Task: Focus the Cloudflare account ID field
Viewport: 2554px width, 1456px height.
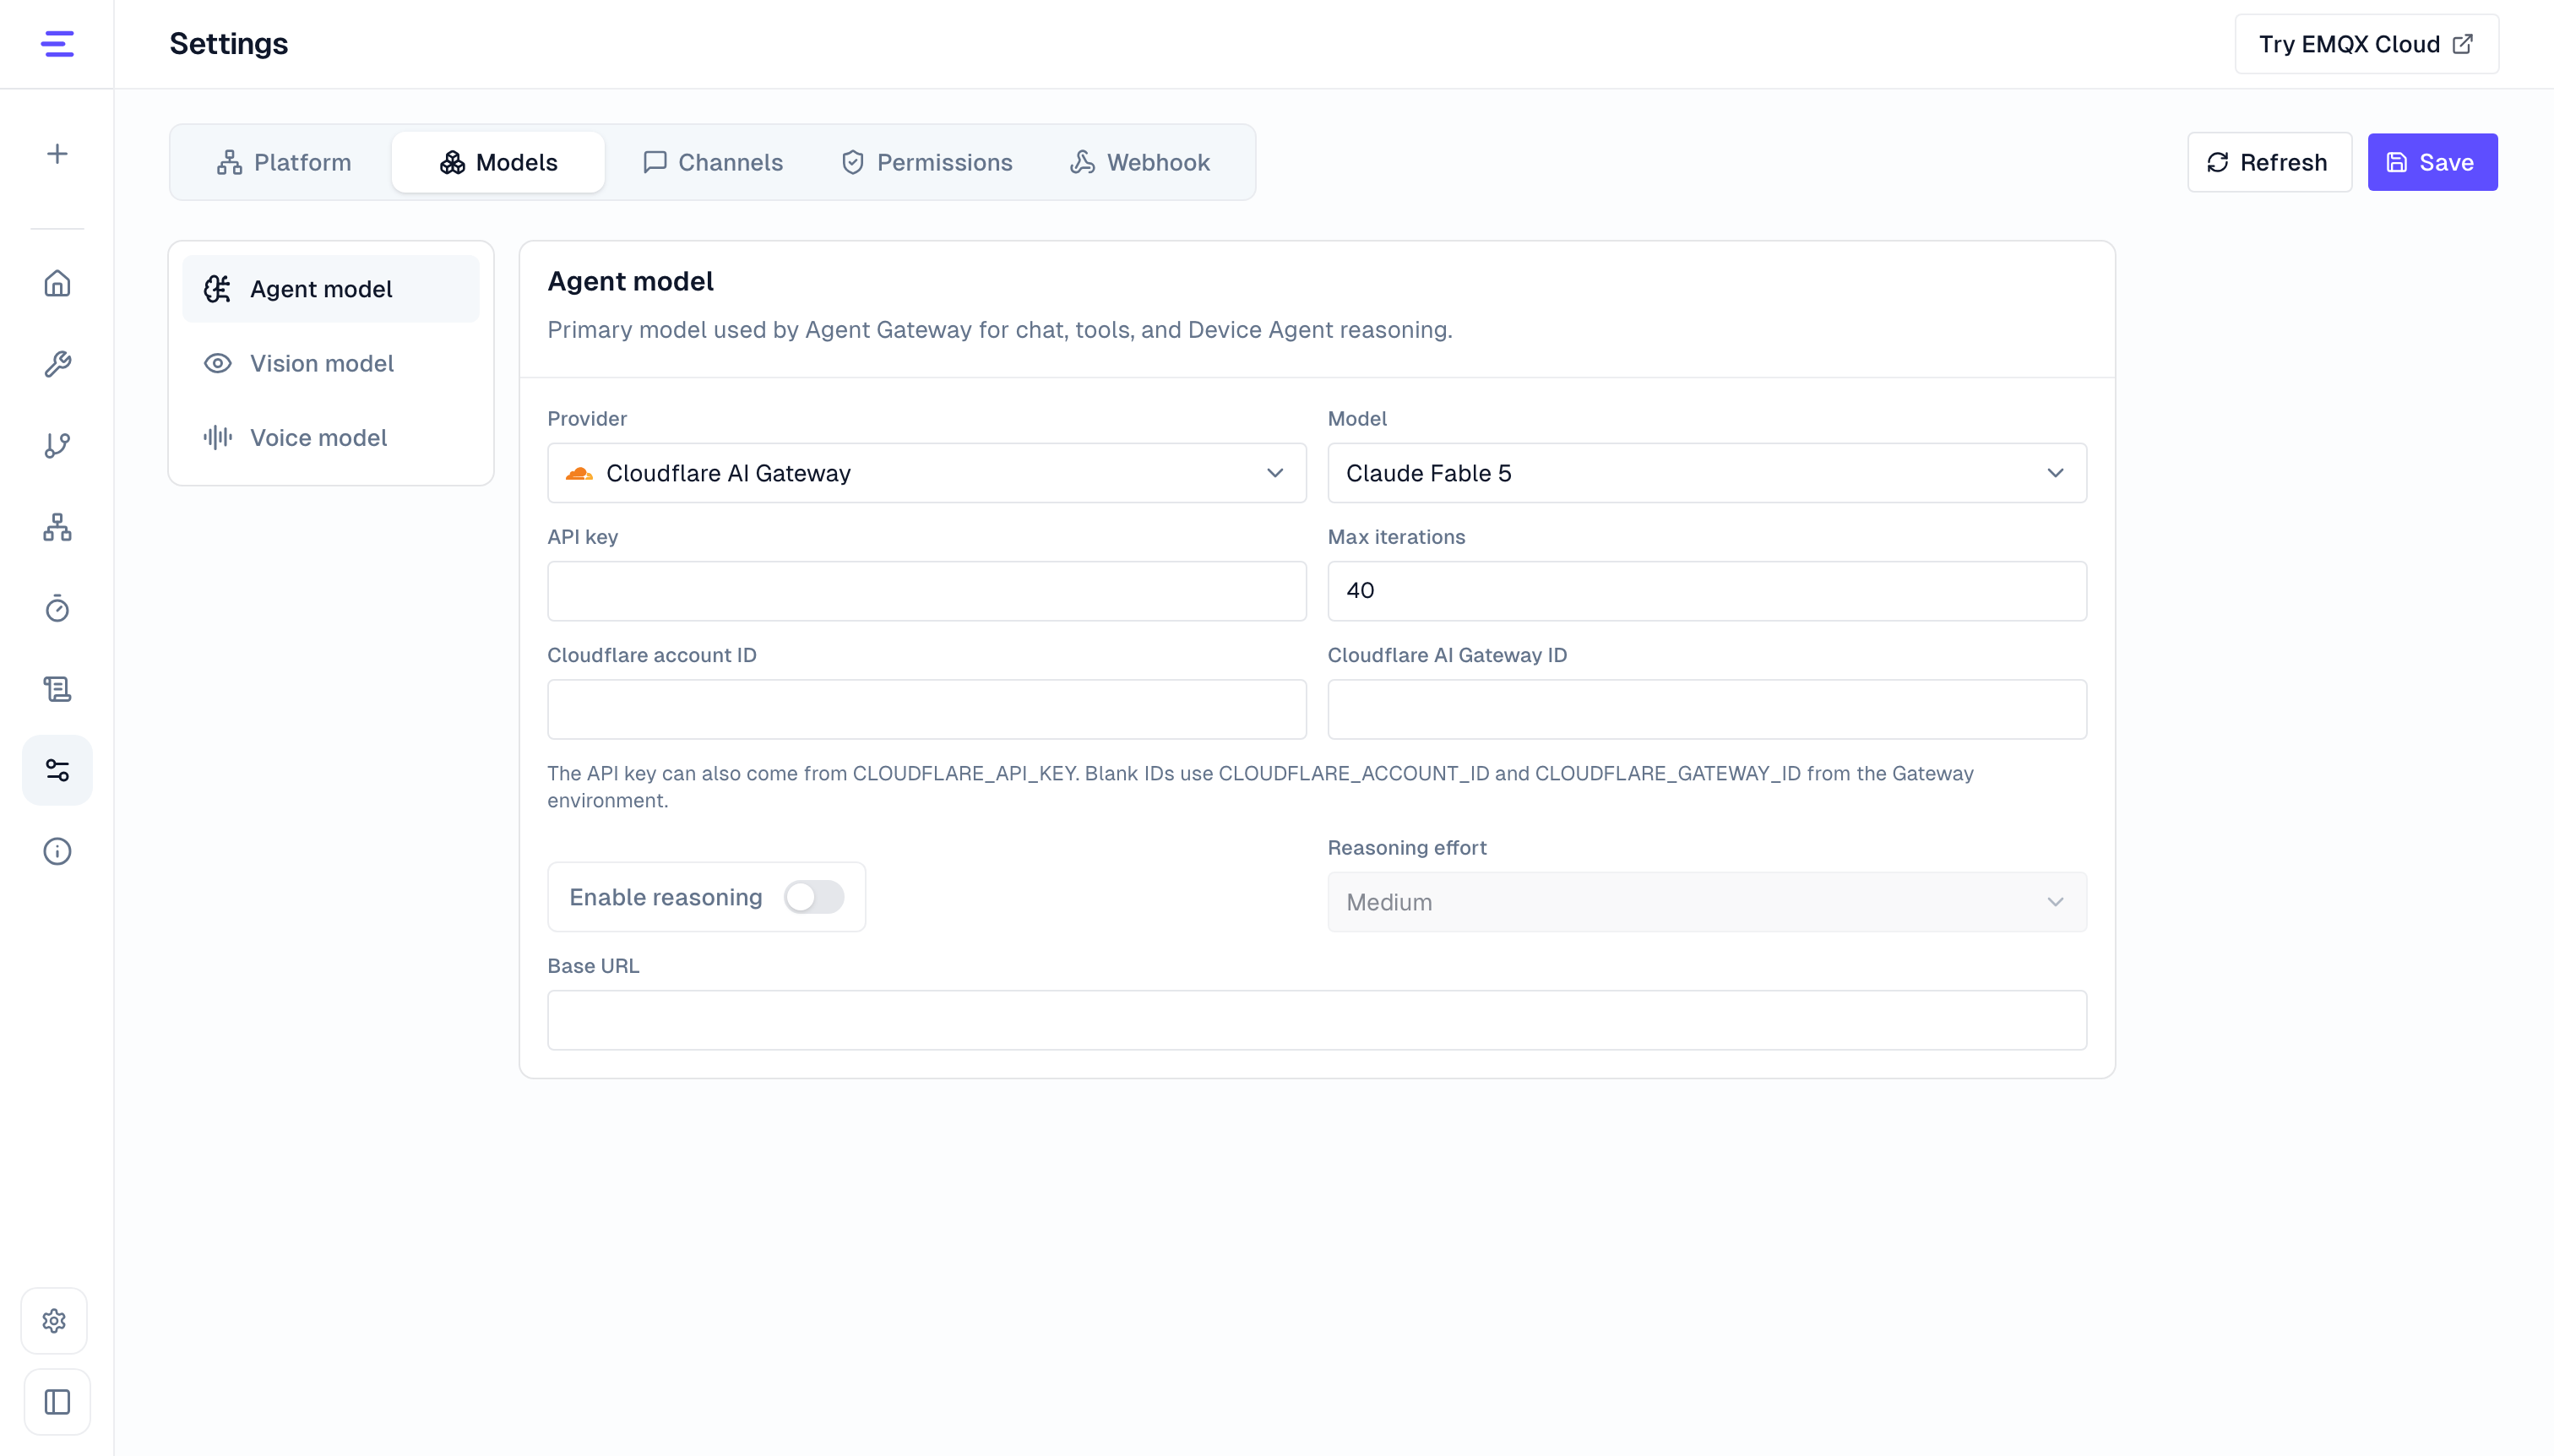Action: (926, 709)
